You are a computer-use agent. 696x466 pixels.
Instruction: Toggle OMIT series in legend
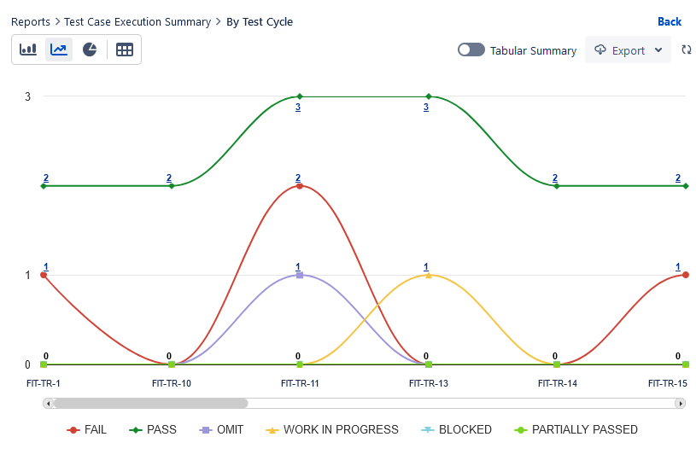tap(220, 430)
